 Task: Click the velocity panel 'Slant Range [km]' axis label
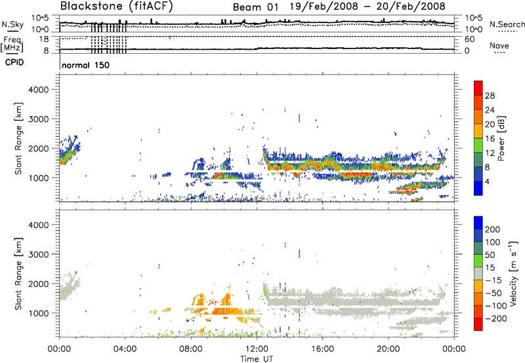point(18,274)
